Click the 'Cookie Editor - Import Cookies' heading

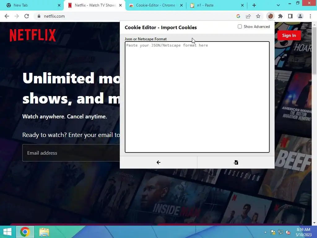pyautogui.click(x=161, y=28)
